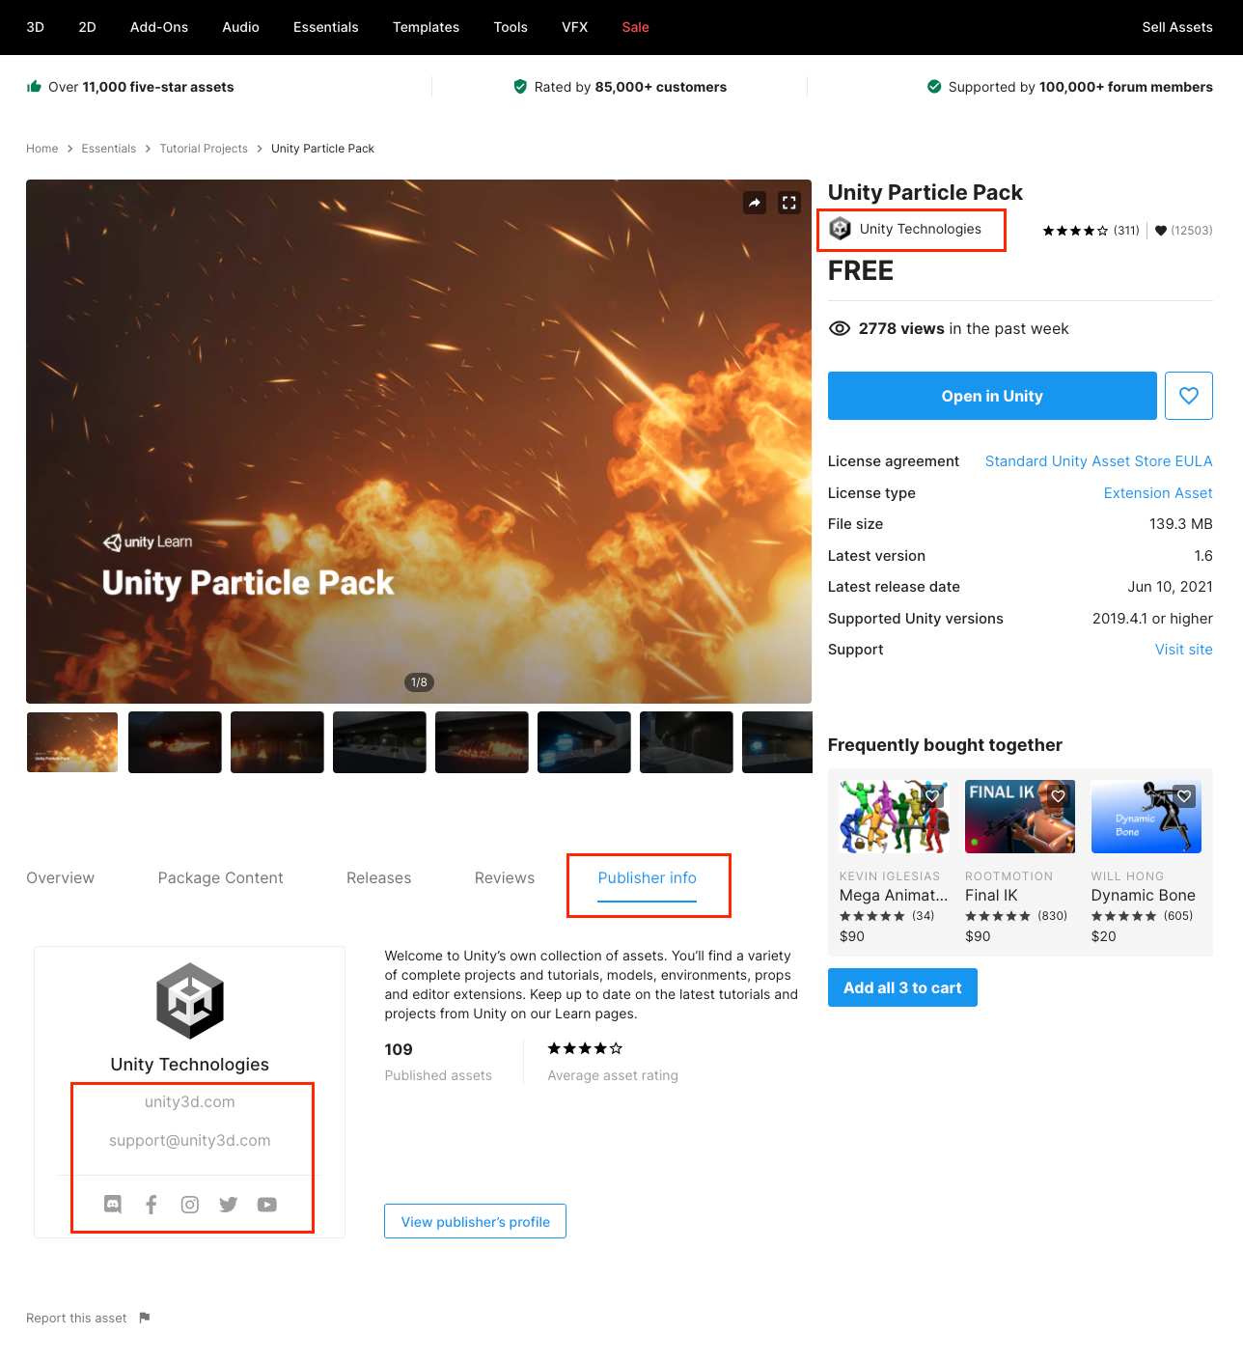Click the share arrow icon on preview image
Viewport: 1243px width, 1361px height.
coord(755,203)
